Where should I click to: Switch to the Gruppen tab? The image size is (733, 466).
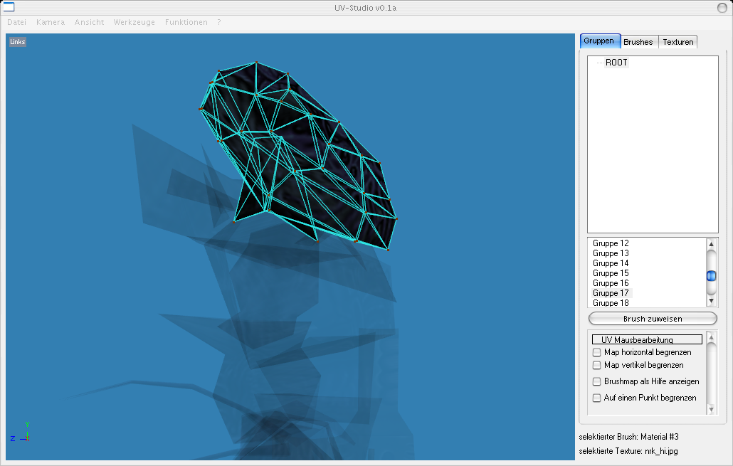pyautogui.click(x=600, y=41)
